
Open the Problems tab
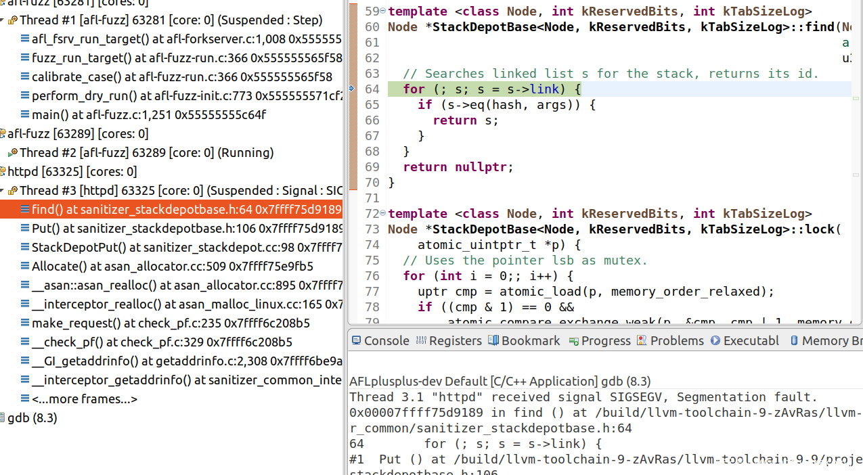pyautogui.click(x=671, y=340)
